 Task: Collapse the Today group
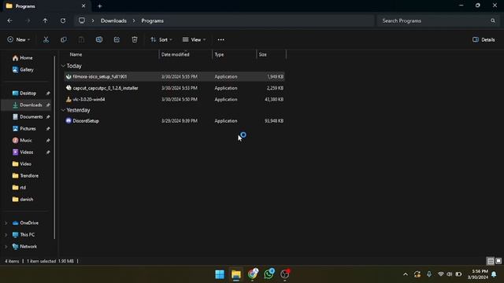point(63,66)
